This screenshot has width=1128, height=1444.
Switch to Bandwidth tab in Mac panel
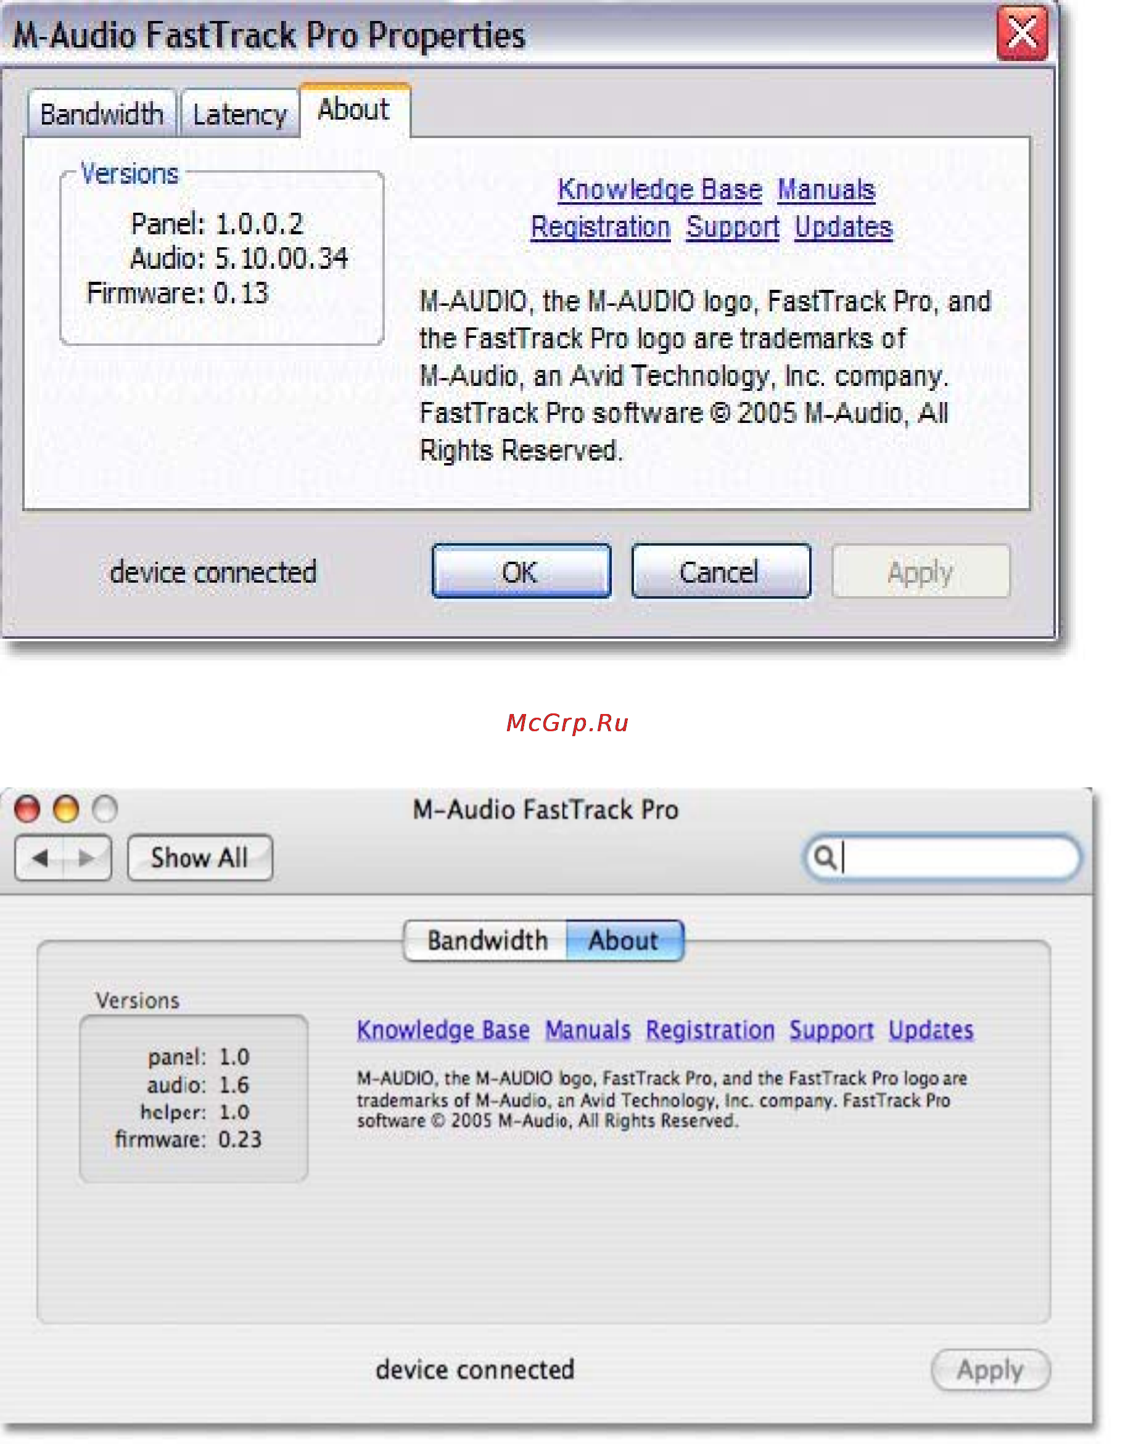(487, 940)
